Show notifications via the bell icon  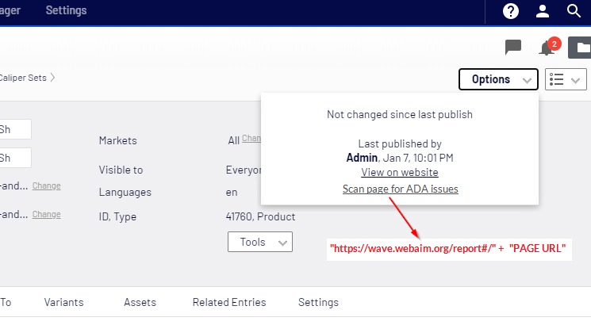pos(547,48)
